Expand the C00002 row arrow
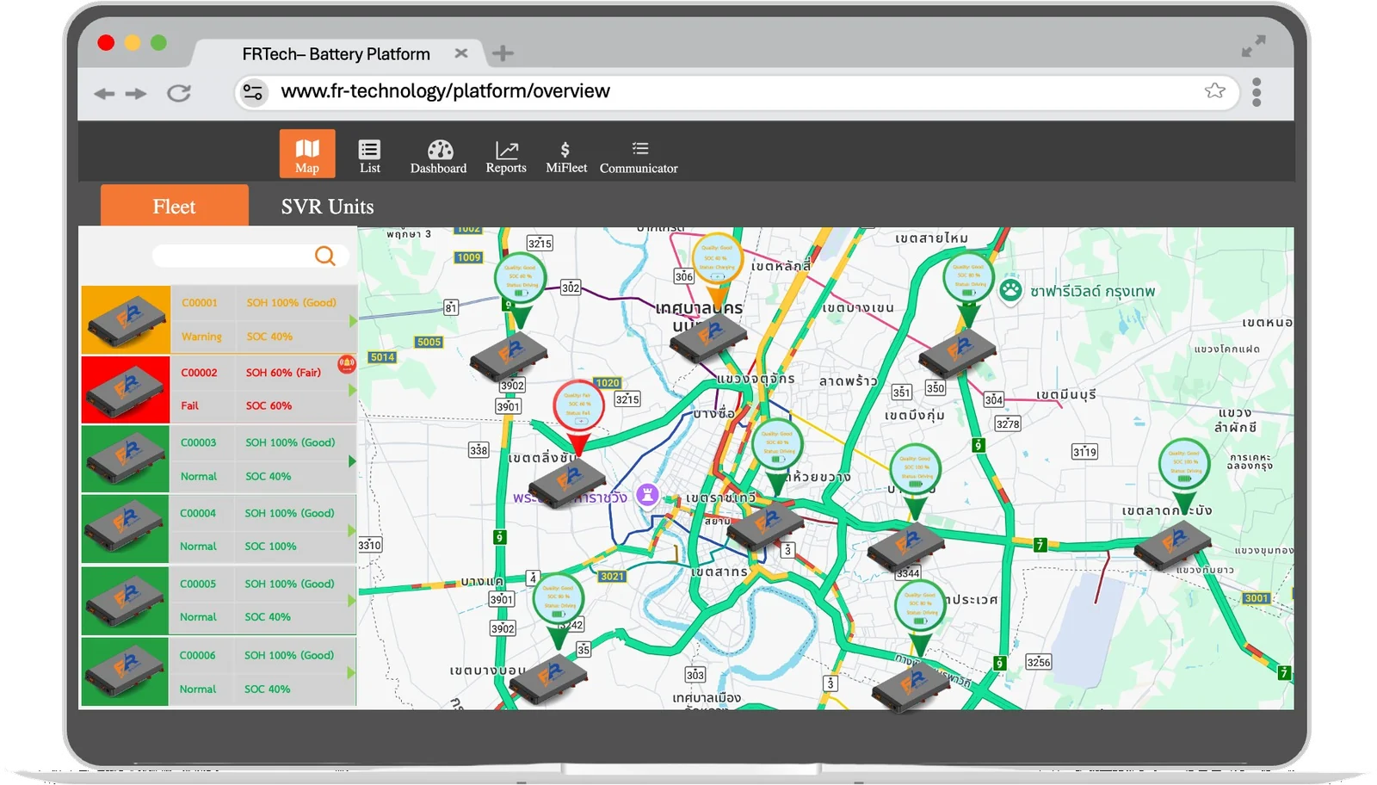Screen dimensions: 1377x785 353,391
